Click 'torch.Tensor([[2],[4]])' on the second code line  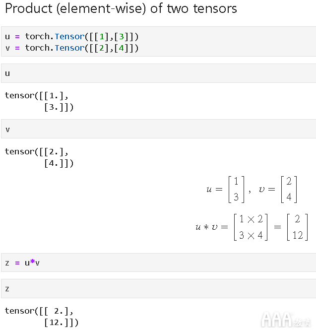coord(82,48)
